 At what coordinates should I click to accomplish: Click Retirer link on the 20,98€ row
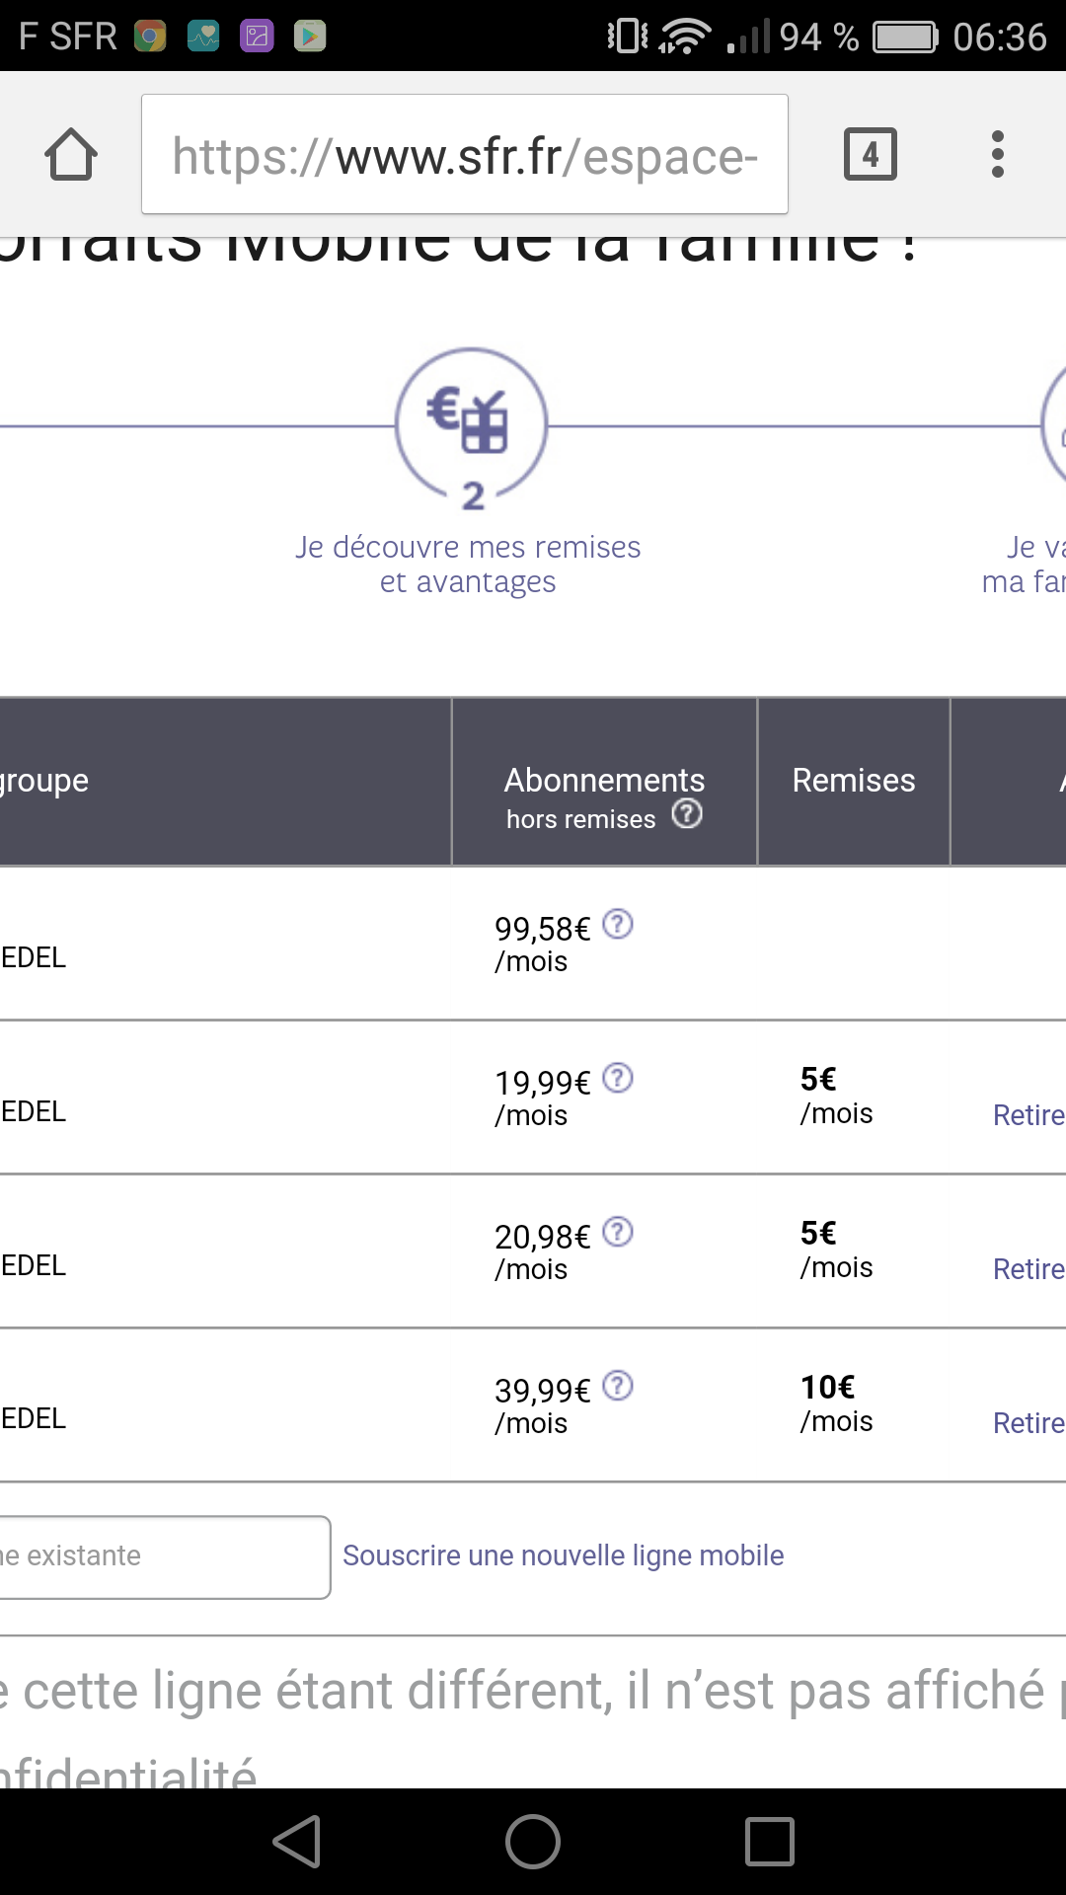pyautogui.click(x=1028, y=1269)
